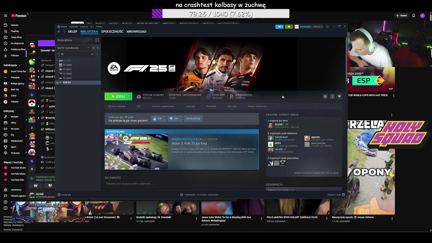Open Poradniki link
Image resolution: width=432 pixels, height=243 pixels.
[211, 106]
